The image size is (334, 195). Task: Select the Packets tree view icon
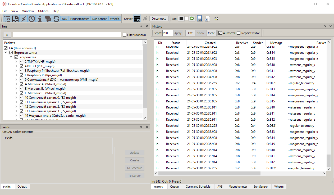tap(7, 19)
